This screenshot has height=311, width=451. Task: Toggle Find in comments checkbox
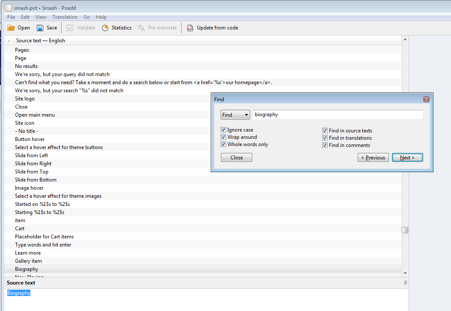(x=325, y=145)
